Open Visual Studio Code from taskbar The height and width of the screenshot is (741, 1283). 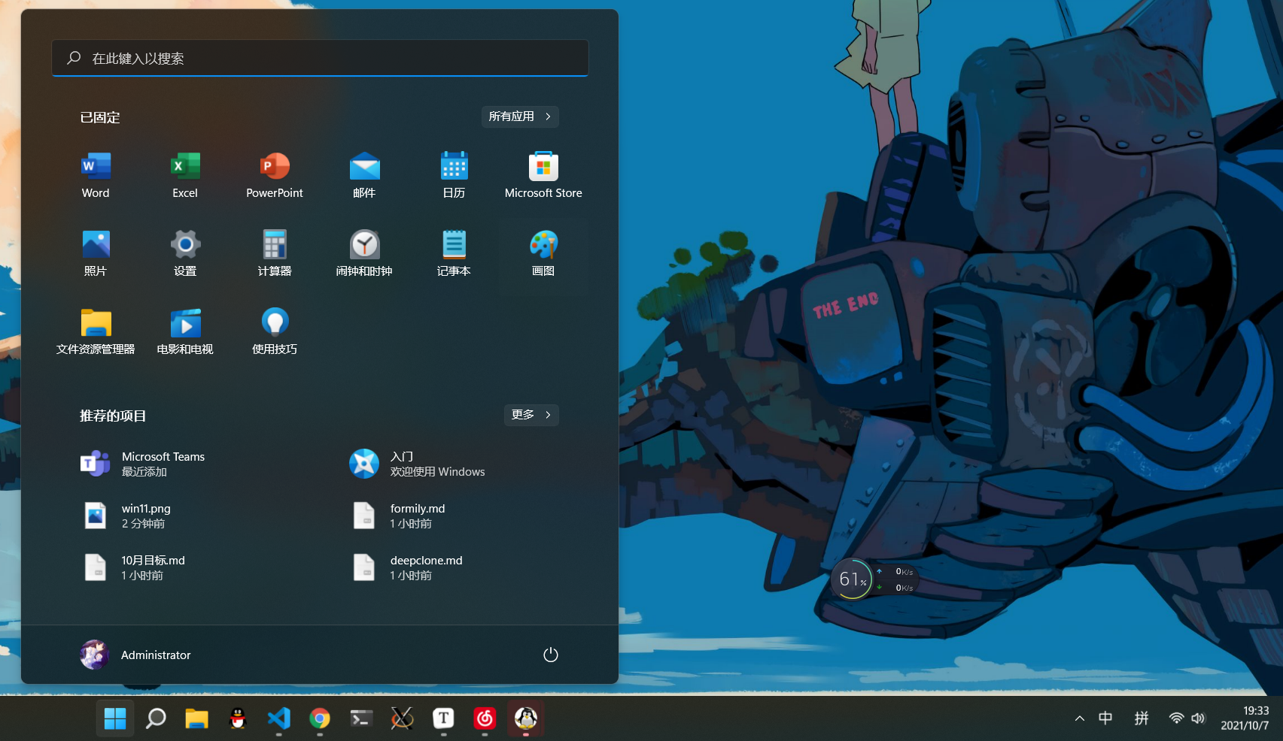(278, 719)
